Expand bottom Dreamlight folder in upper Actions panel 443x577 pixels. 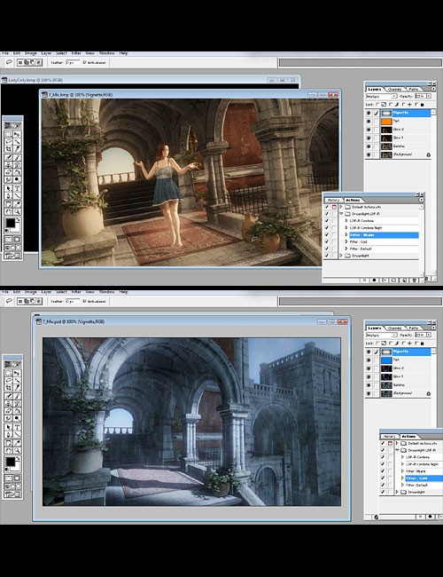[341, 256]
